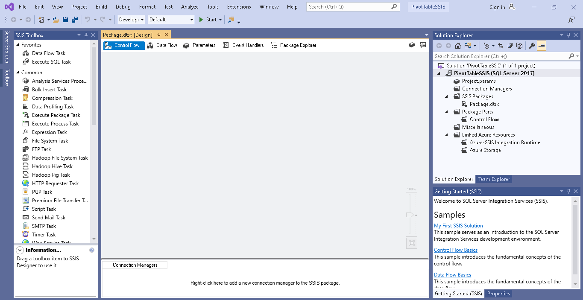Screen dimensions: 583x300
Task: Click the Home icon in Solution Explorer
Action: [457, 46]
